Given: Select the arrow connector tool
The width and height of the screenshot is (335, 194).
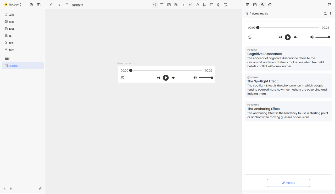Looking at the screenshot, I should tap(183, 5).
